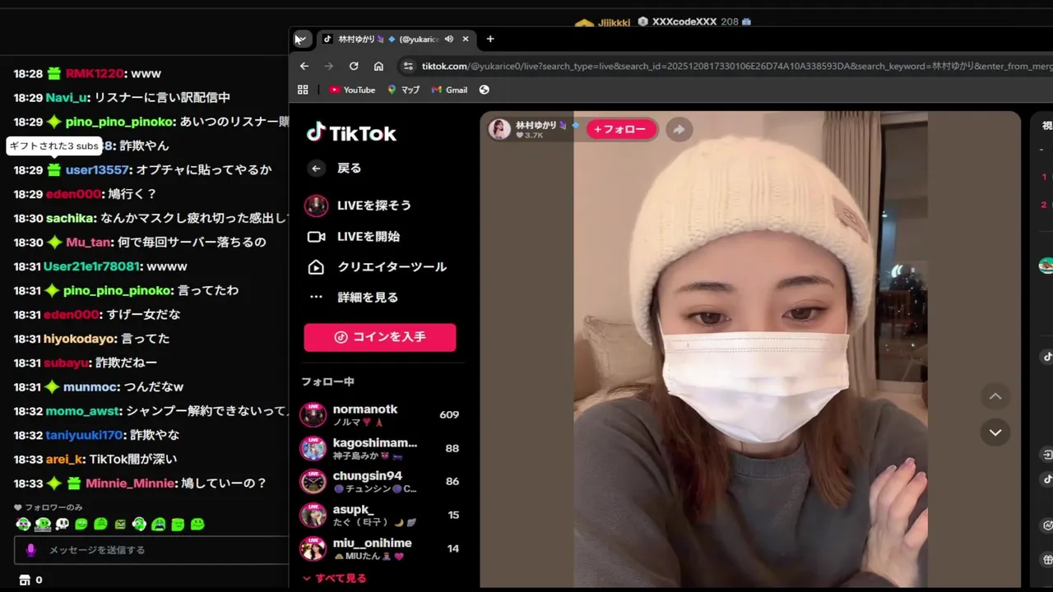
Task: Open the tab search dropdown arrow
Action: coord(302,39)
